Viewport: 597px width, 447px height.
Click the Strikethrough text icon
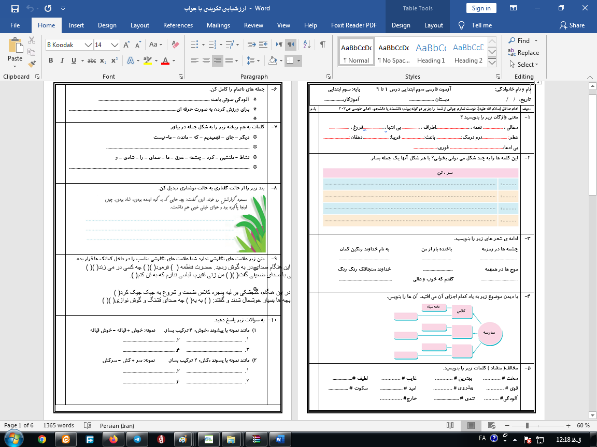pyautogui.click(x=92, y=61)
